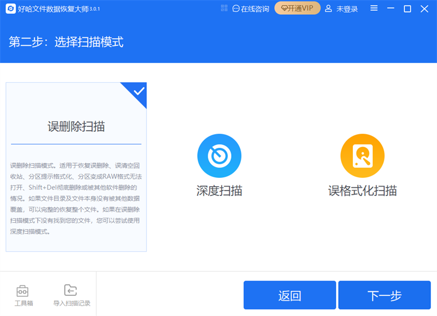The height and width of the screenshot is (316, 437).
Task: Click the 返回 back button
Action: pos(290,295)
